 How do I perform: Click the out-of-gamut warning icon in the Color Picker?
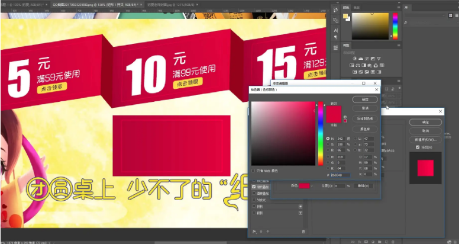[x=345, y=117]
